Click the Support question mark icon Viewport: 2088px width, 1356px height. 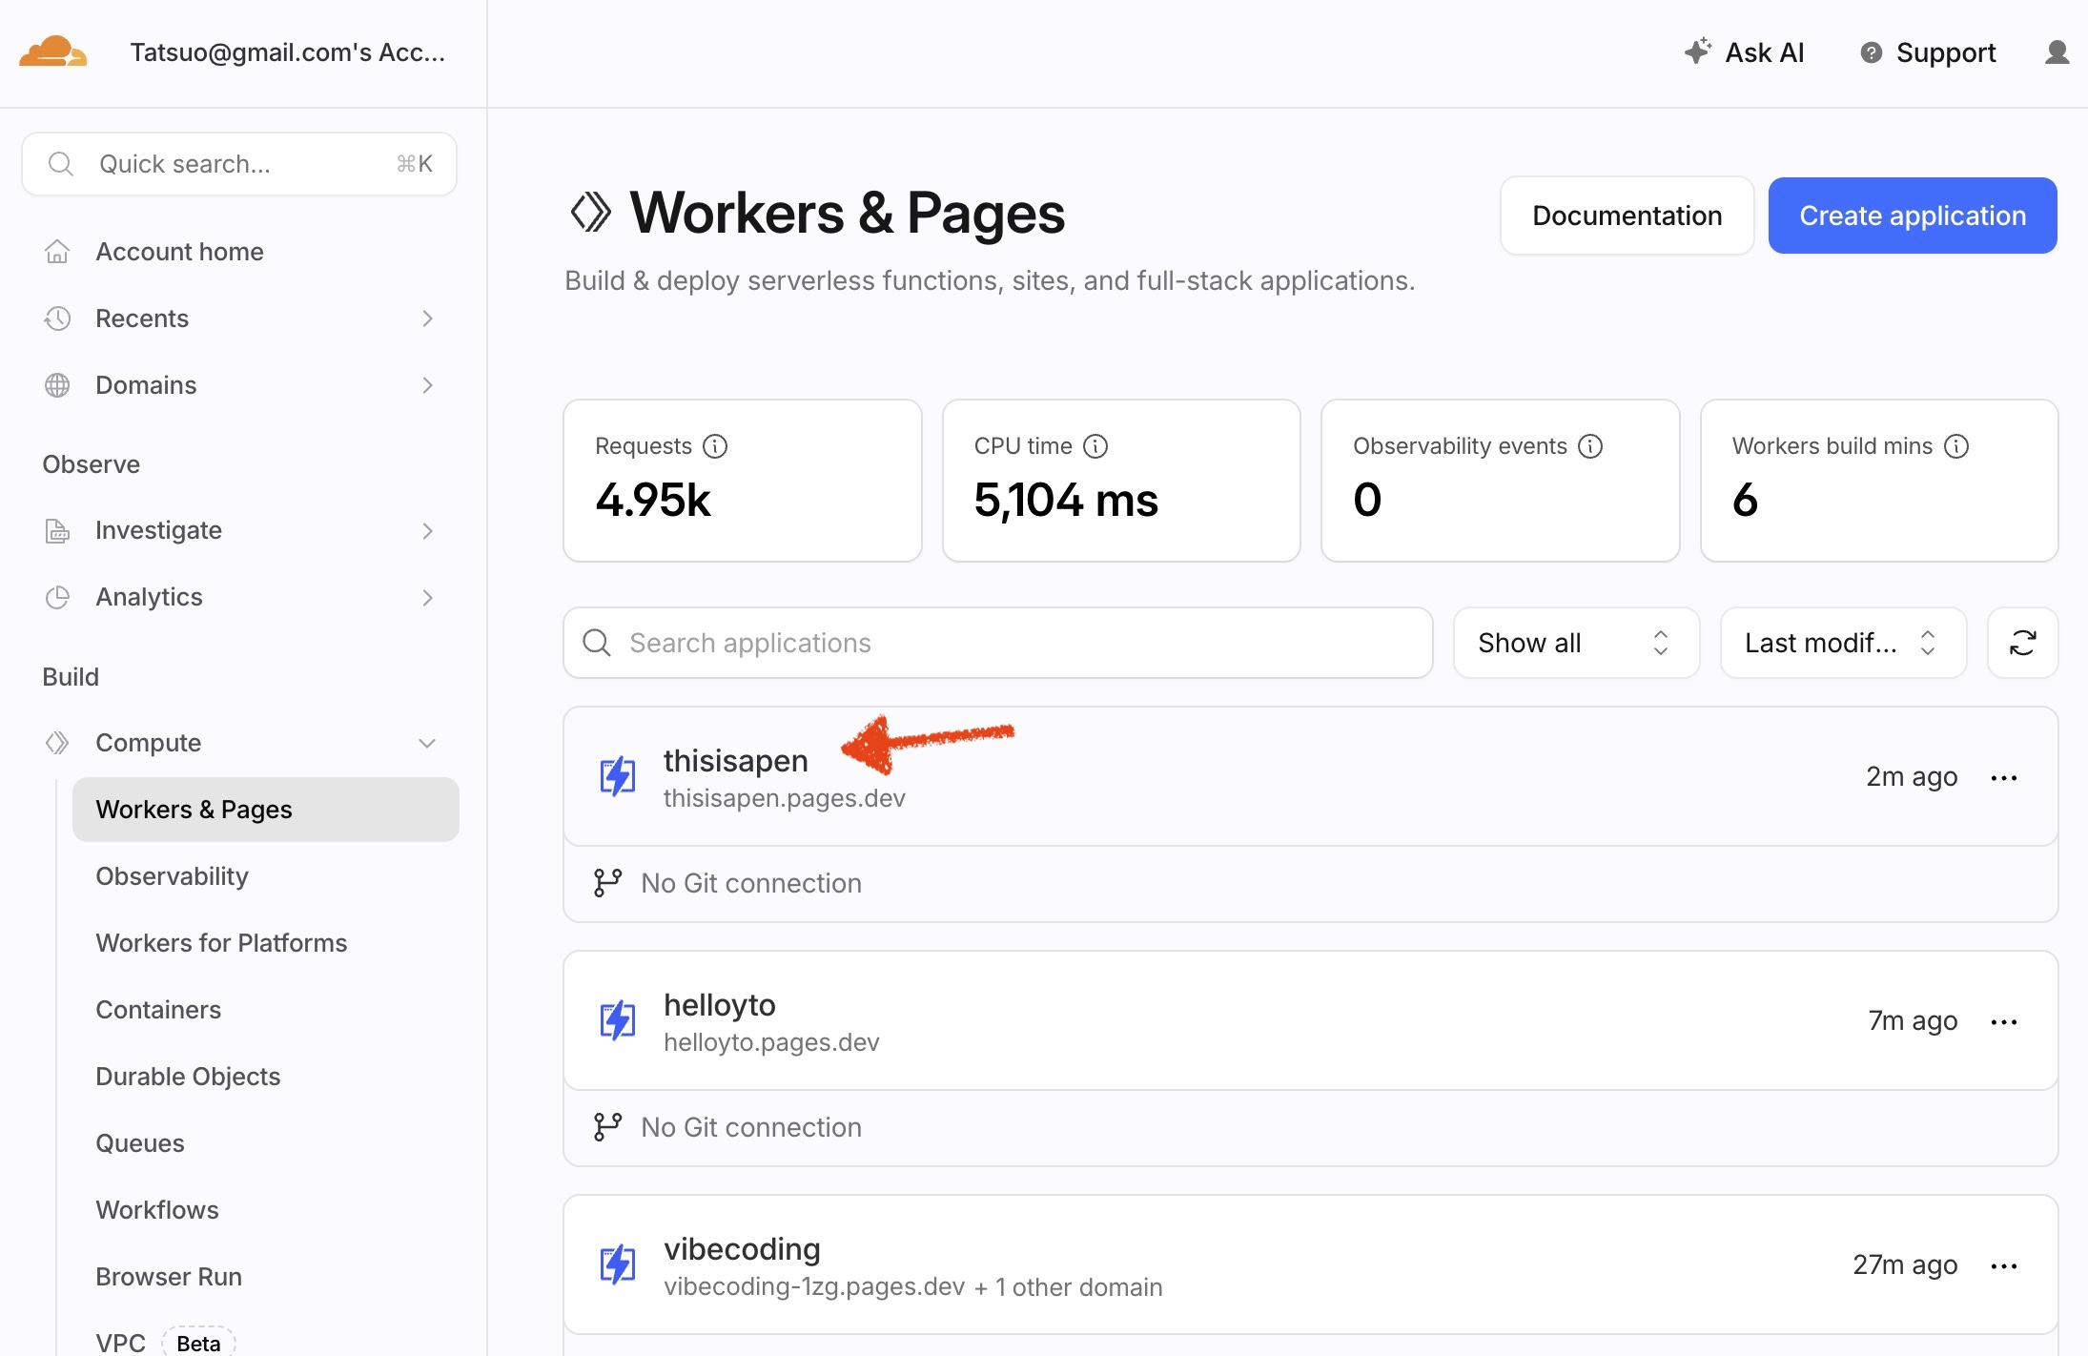pyautogui.click(x=1871, y=52)
